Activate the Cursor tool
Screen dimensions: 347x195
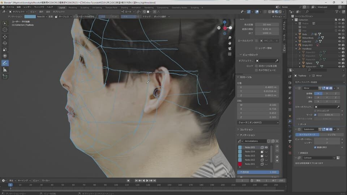(x=5, y=30)
